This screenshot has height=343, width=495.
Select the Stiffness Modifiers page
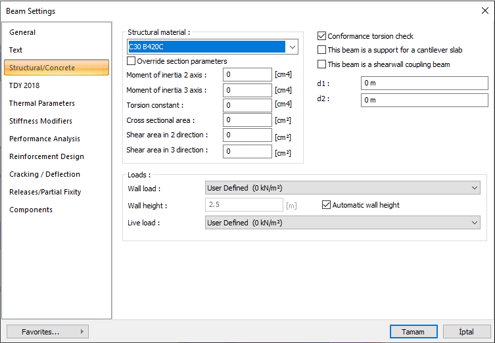pos(41,121)
